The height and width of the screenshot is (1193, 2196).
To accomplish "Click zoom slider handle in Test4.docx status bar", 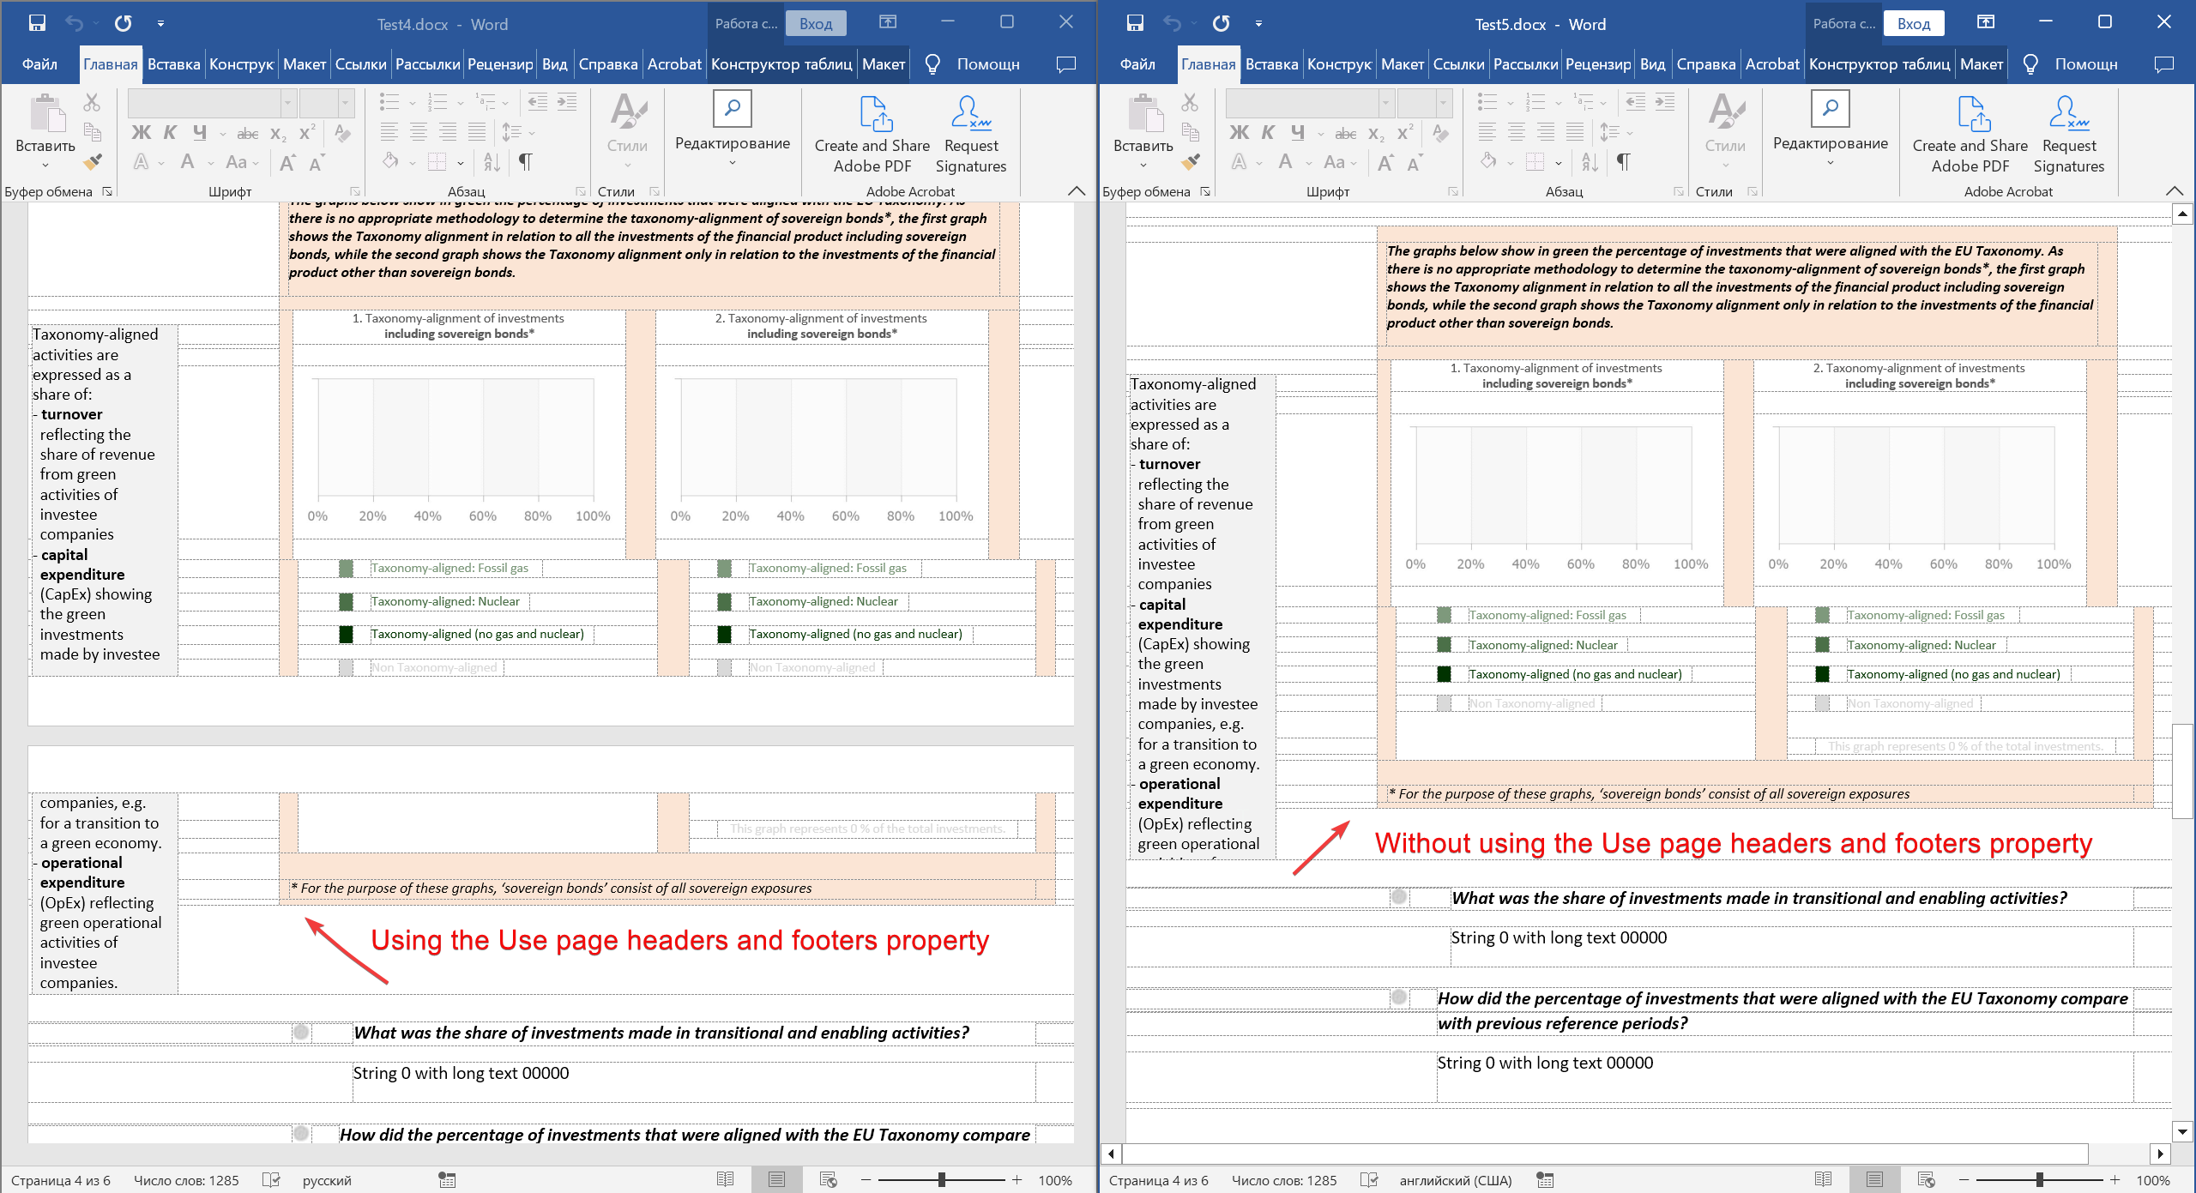I will 941,1180.
